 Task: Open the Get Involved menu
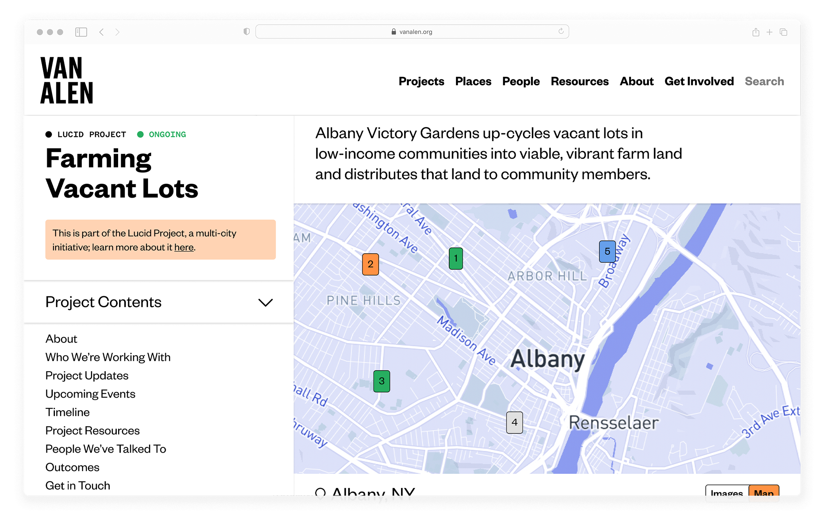699,81
